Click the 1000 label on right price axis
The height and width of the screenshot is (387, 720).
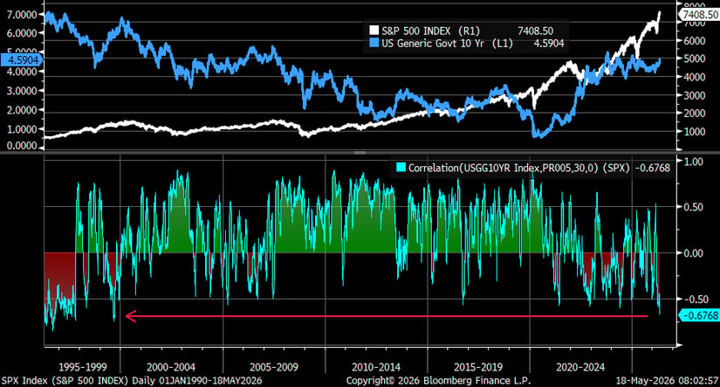coord(695,132)
